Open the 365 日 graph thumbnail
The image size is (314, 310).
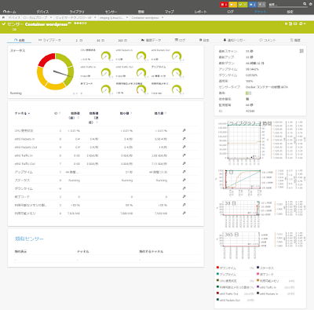point(261,245)
